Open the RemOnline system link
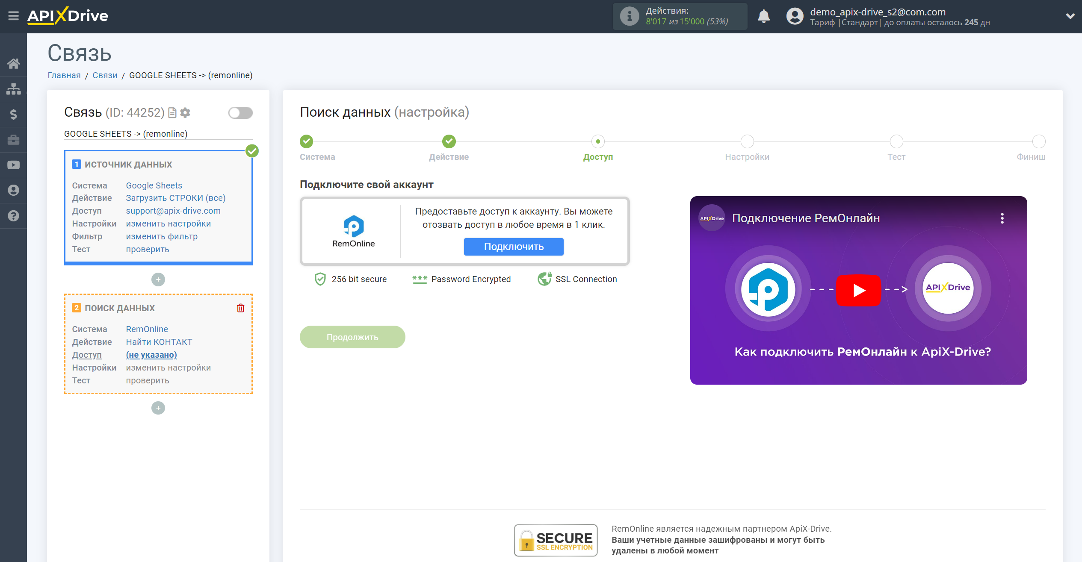This screenshot has height=562, width=1082. click(x=147, y=329)
